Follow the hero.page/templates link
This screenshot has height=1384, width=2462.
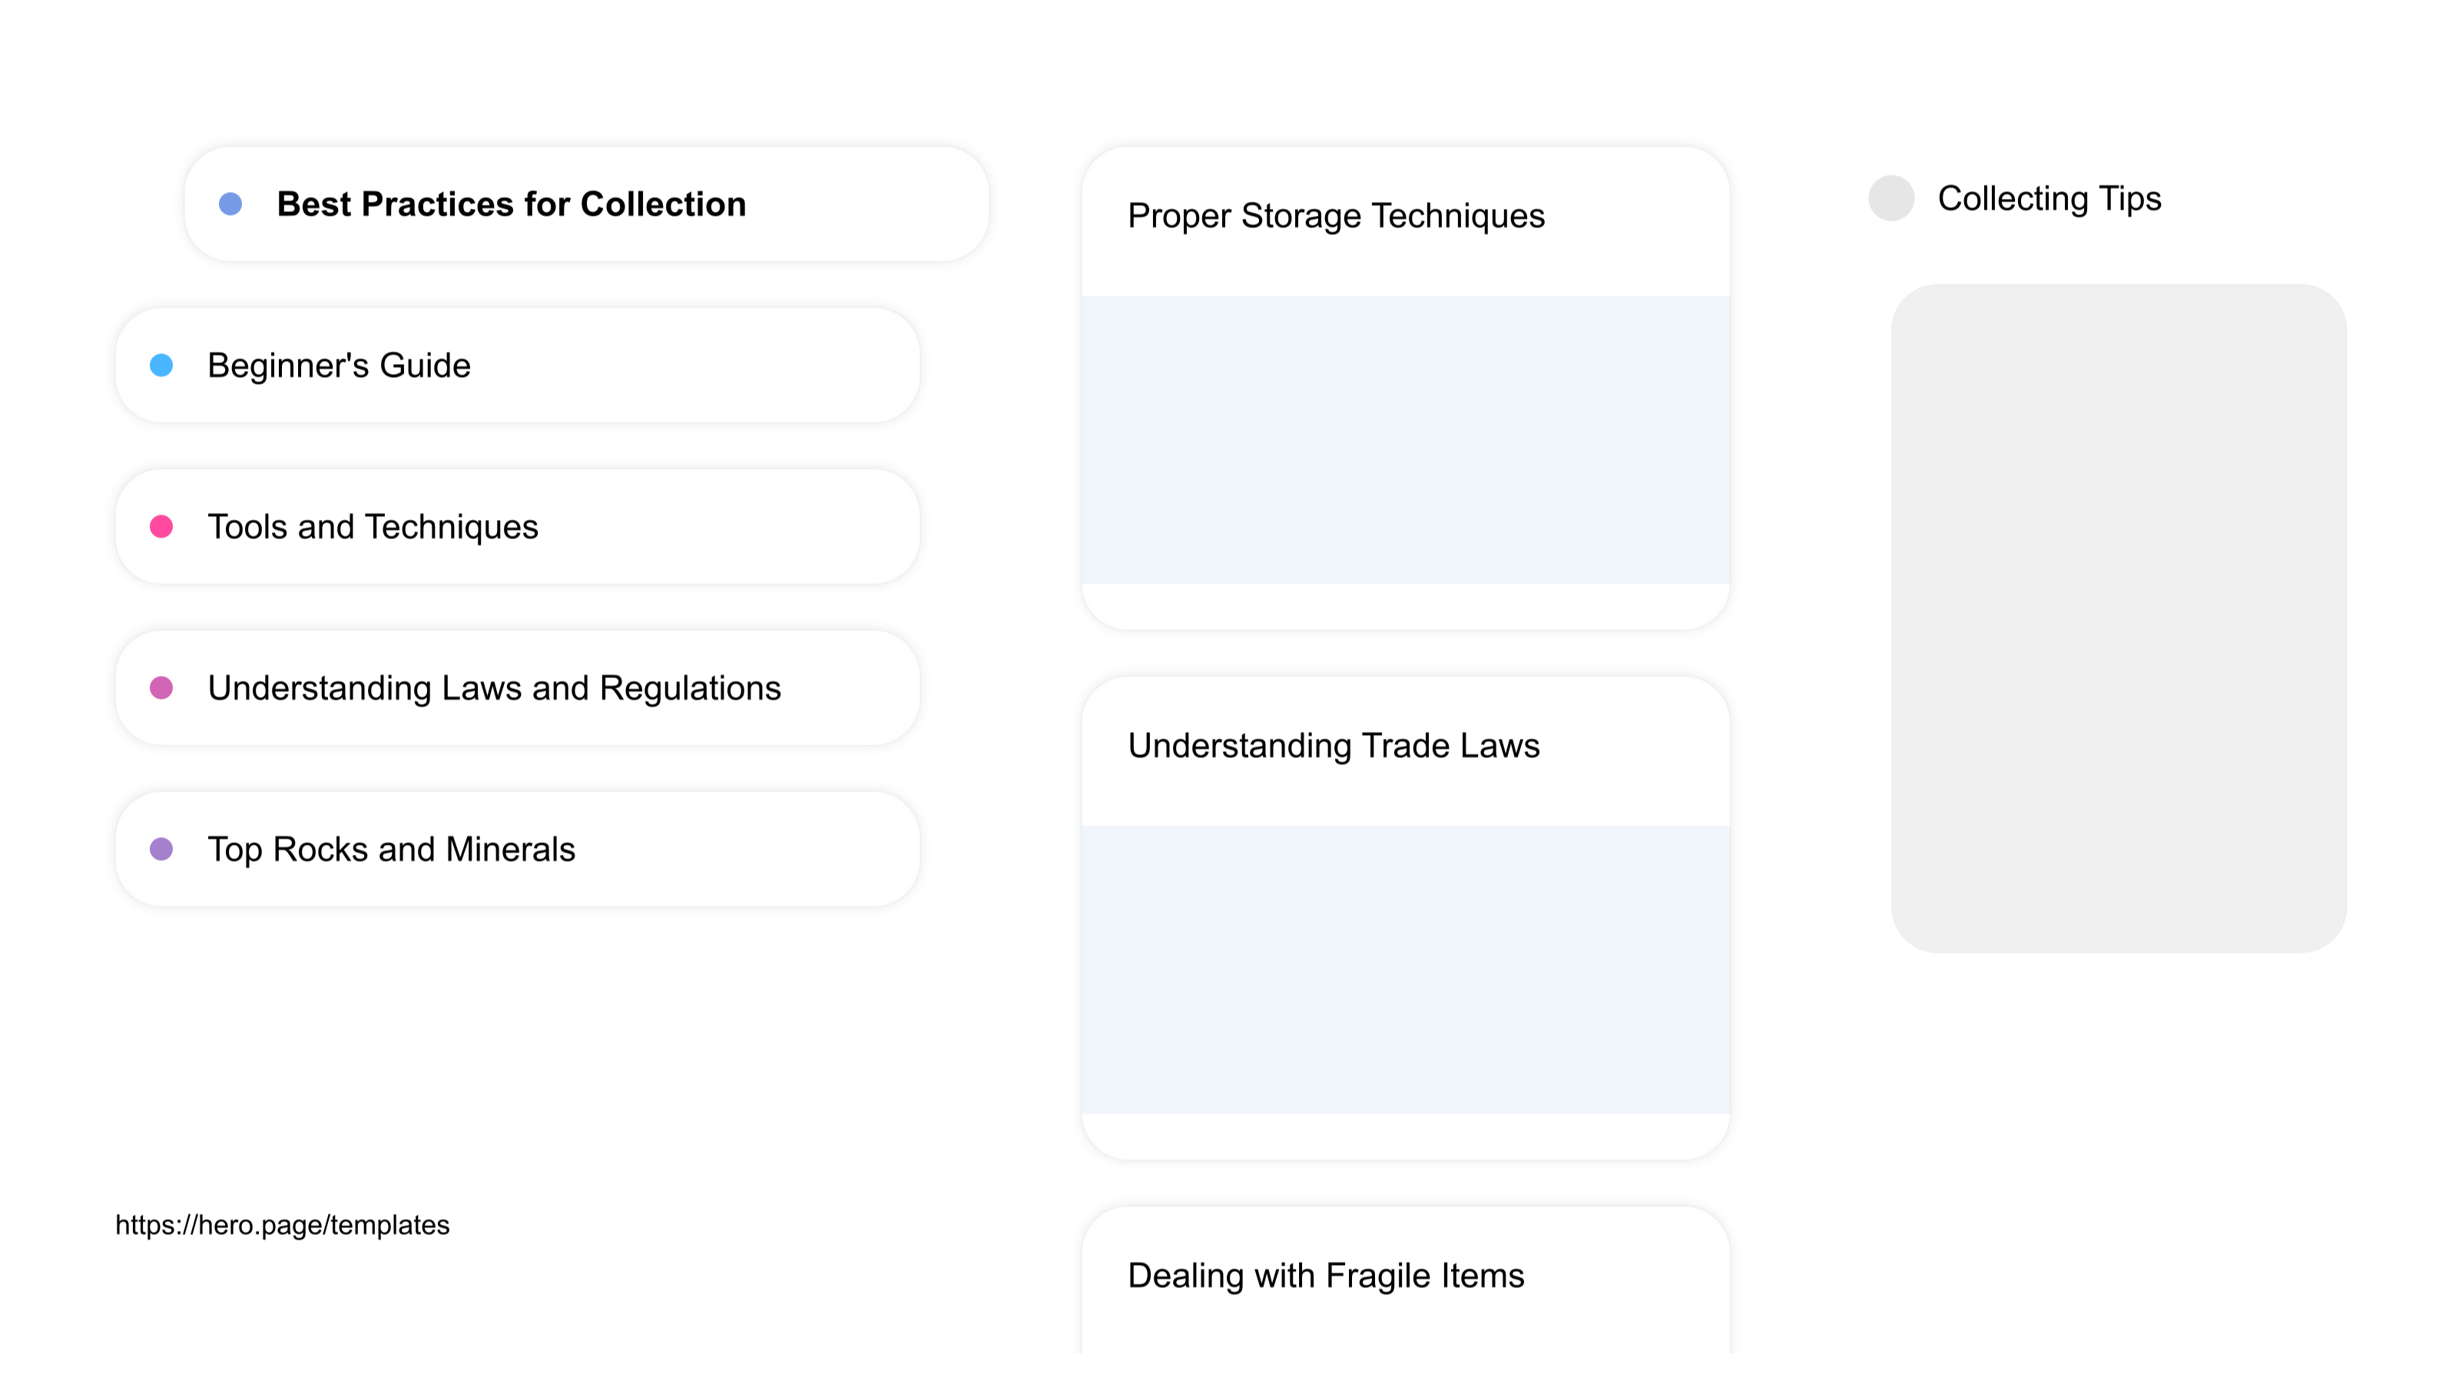click(x=282, y=1225)
